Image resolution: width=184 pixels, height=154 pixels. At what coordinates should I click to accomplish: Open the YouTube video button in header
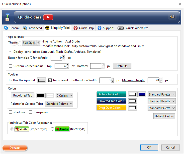pyautogui.click(x=48, y=17)
